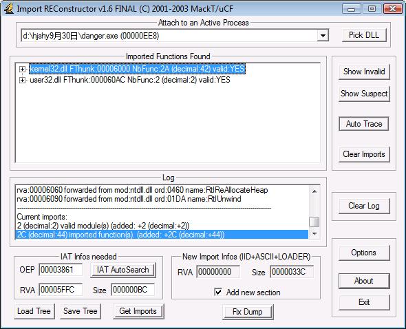This screenshot has height=329, width=406.
Task: Click New Import Infos RVA field
Action: (x=218, y=272)
